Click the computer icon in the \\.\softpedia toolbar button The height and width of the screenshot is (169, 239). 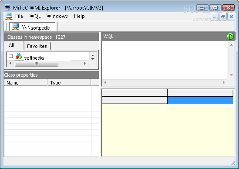pyautogui.click(x=16, y=27)
